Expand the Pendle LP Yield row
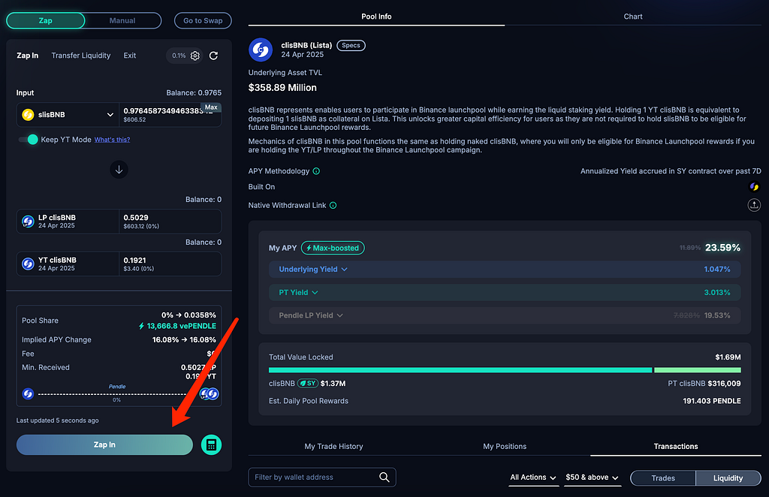The width and height of the screenshot is (769, 497). pos(505,315)
